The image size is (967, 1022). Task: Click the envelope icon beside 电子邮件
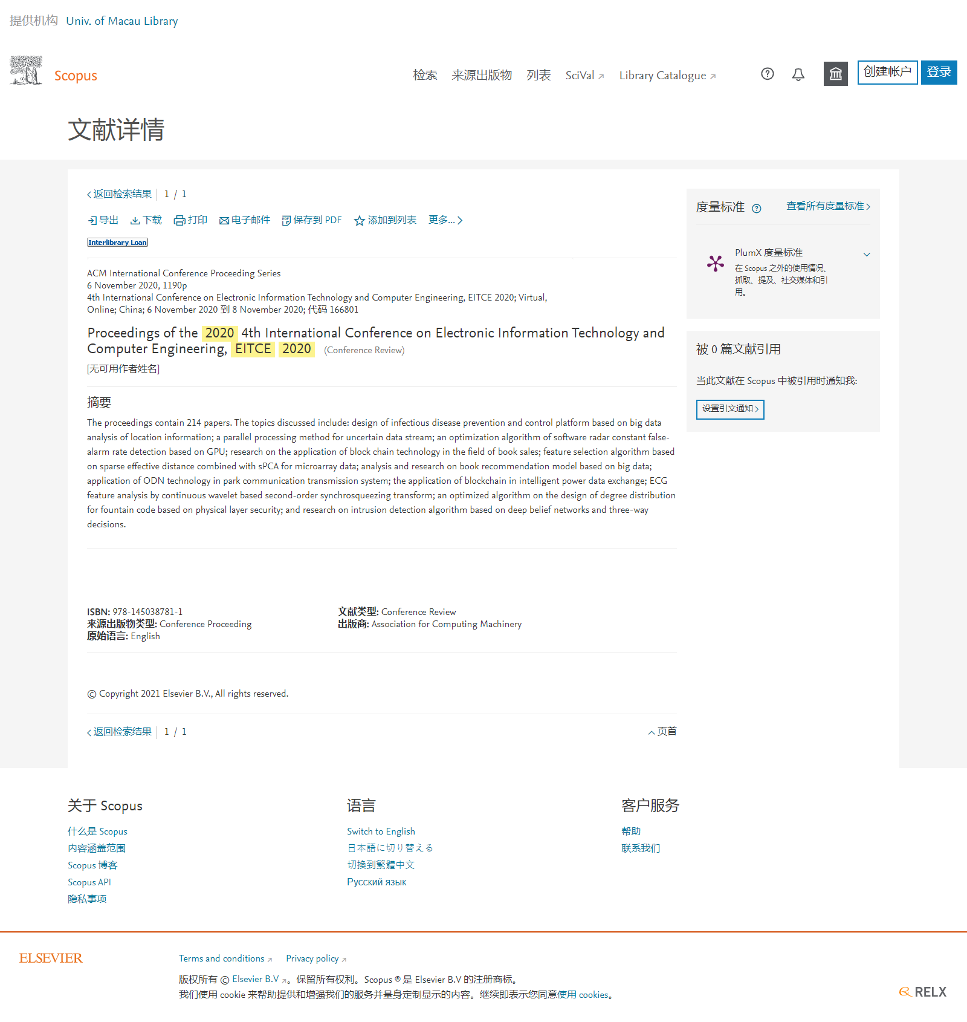point(224,221)
